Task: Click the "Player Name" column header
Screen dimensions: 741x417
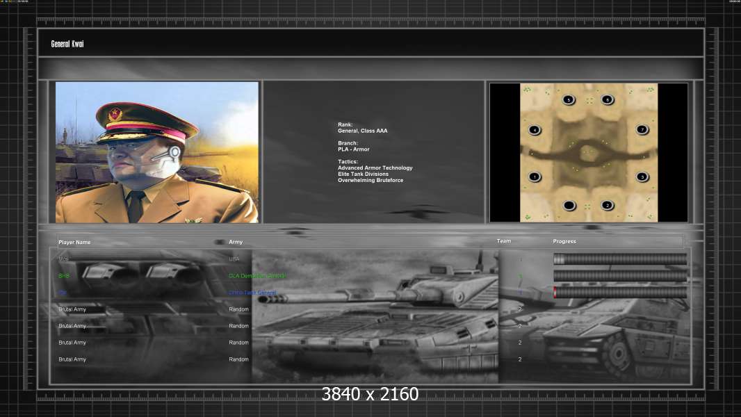Action: [74, 243]
